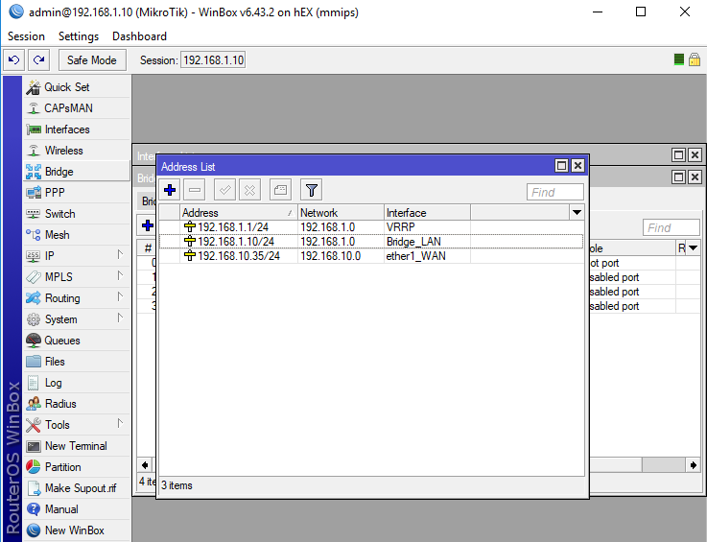The image size is (707, 542).
Task: Open Manual from the sidebar
Action: (x=77, y=509)
